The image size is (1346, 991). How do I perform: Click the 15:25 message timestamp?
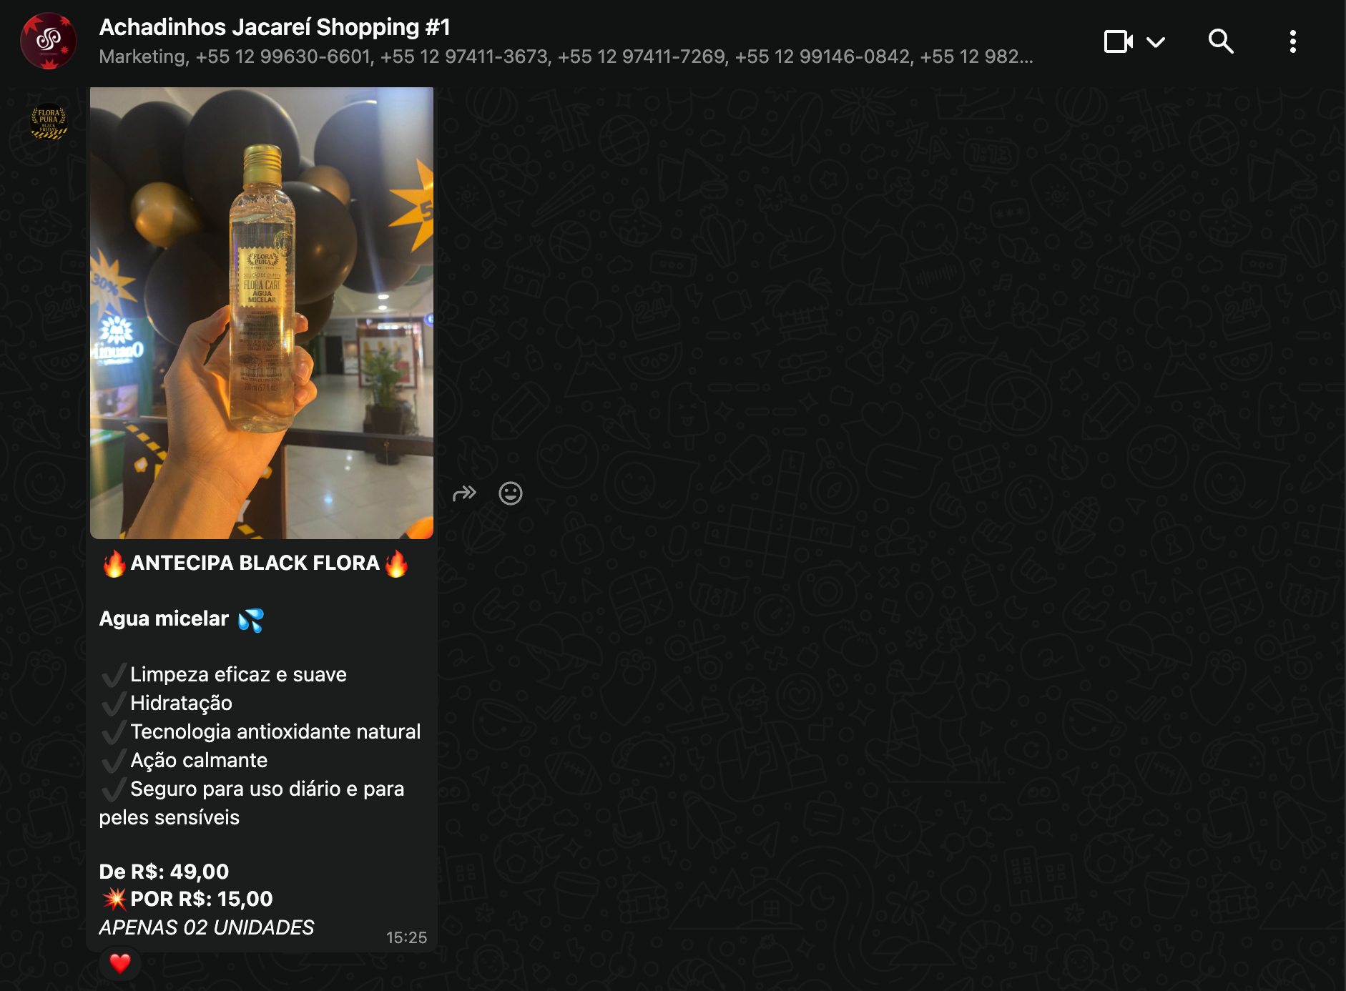click(406, 937)
